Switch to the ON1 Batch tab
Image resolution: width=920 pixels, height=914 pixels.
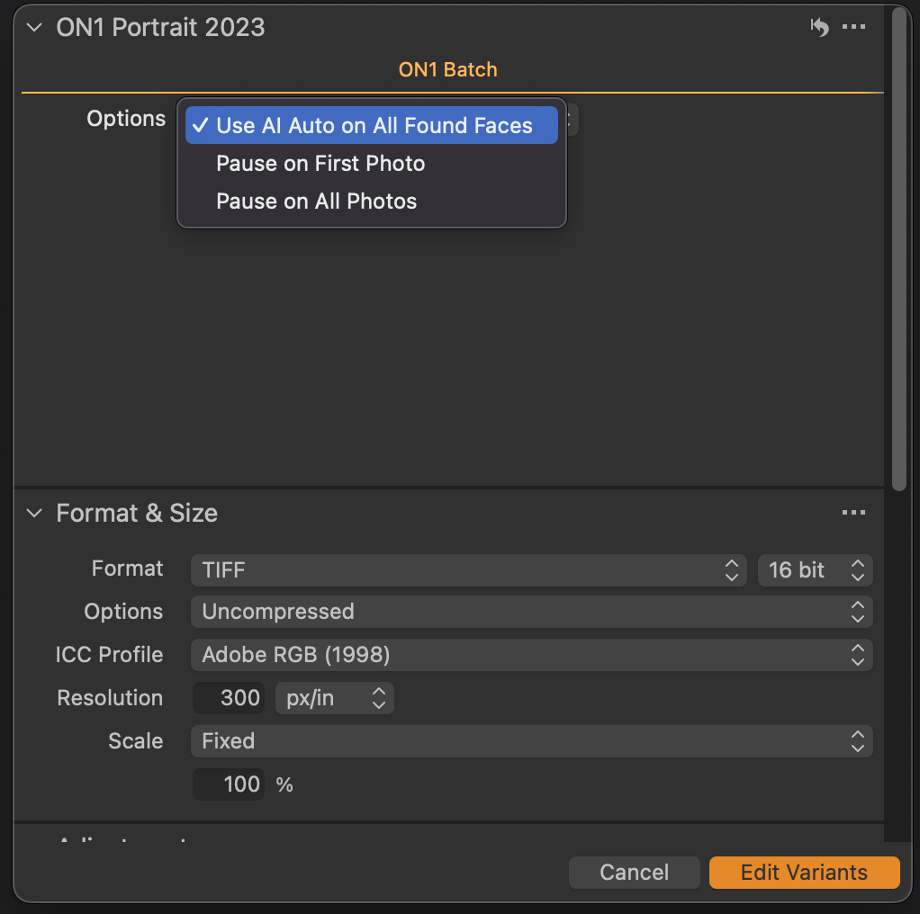coord(447,69)
